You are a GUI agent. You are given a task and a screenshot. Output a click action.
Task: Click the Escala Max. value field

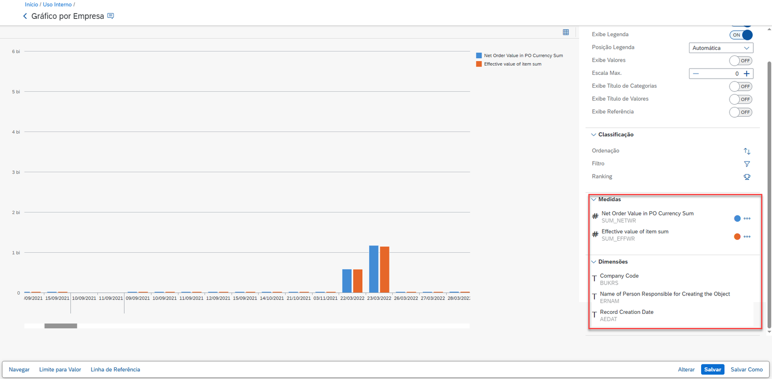click(x=721, y=73)
